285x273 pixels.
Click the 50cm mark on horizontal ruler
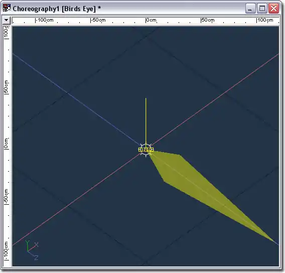[207, 20]
